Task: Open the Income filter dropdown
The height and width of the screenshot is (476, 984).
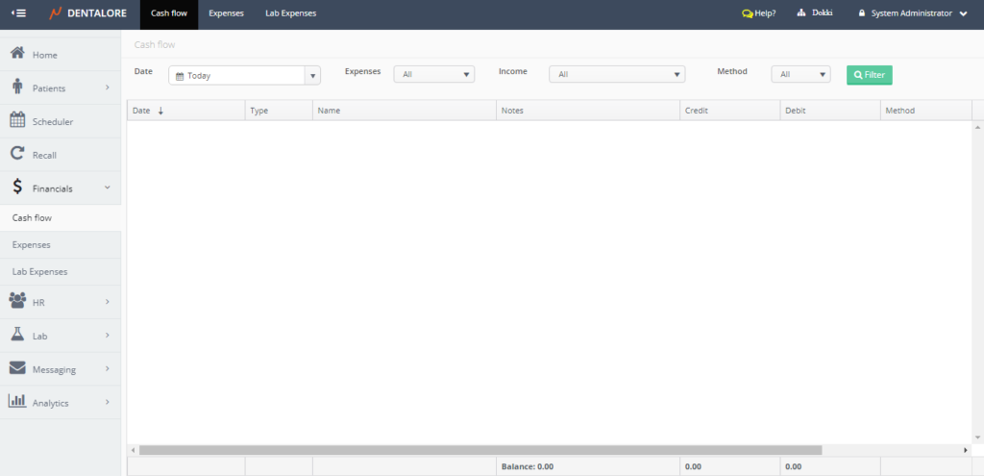Action: [x=617, y=74]
